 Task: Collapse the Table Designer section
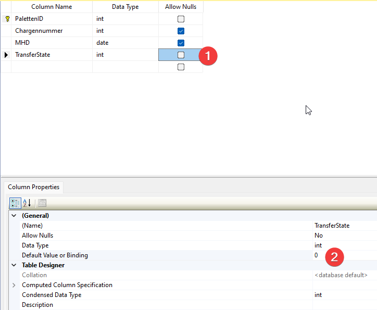coord(14,265)
